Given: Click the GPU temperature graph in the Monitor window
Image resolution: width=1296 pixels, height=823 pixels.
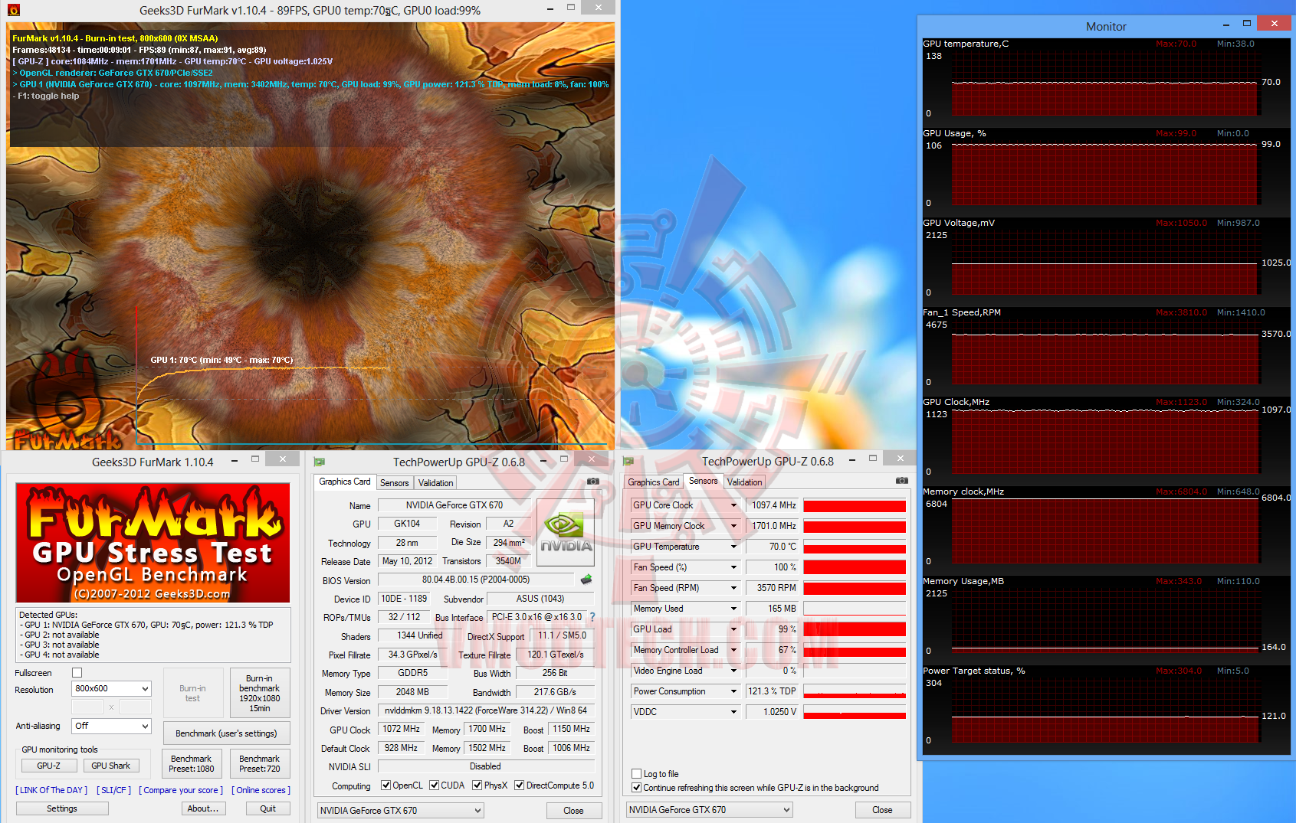Looking at the screenshot, I should pyautogui.click(x=1104, y=83).
